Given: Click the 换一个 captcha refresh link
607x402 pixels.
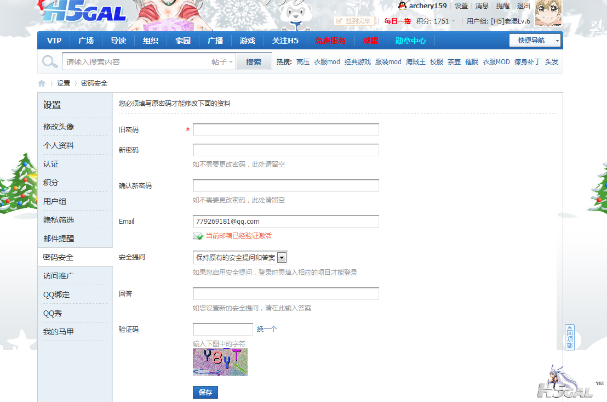Looking at the screenshot, I should coord(267,329).
